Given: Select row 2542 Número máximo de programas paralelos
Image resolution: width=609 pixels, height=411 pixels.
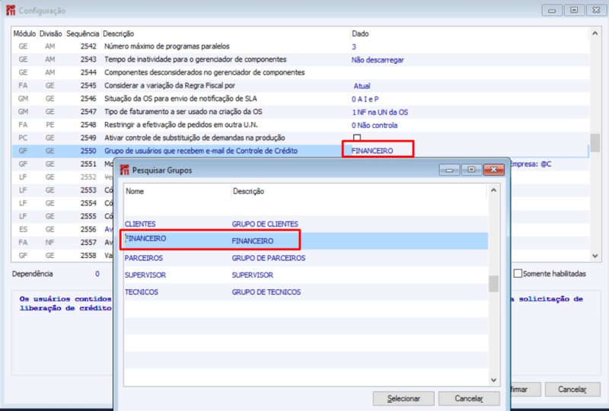Looking at the screenshot, I should (300, 46).
